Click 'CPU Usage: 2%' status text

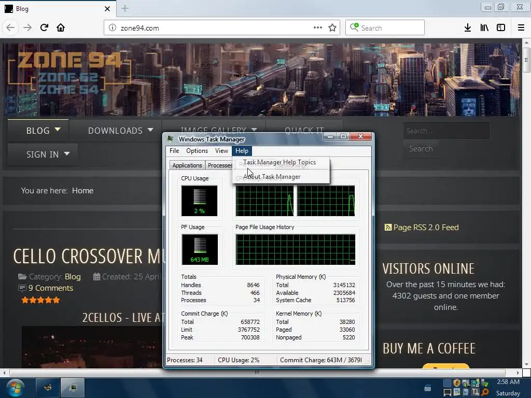pyautogui.click(x=239, y=360)
